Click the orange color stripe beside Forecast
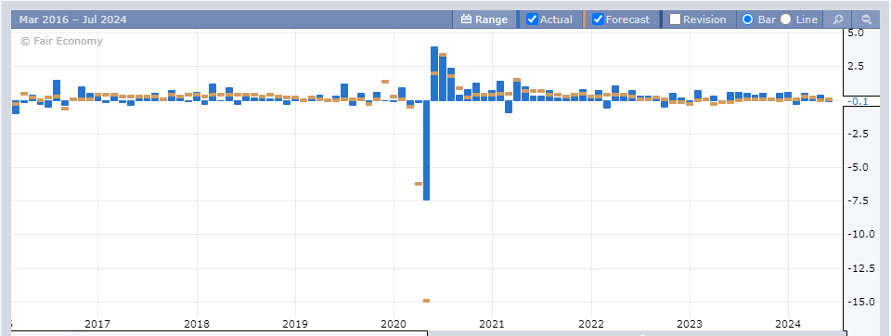 584,19
